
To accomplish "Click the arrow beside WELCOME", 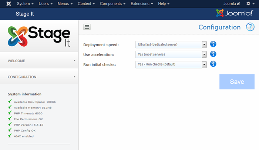I will point(74,60).
